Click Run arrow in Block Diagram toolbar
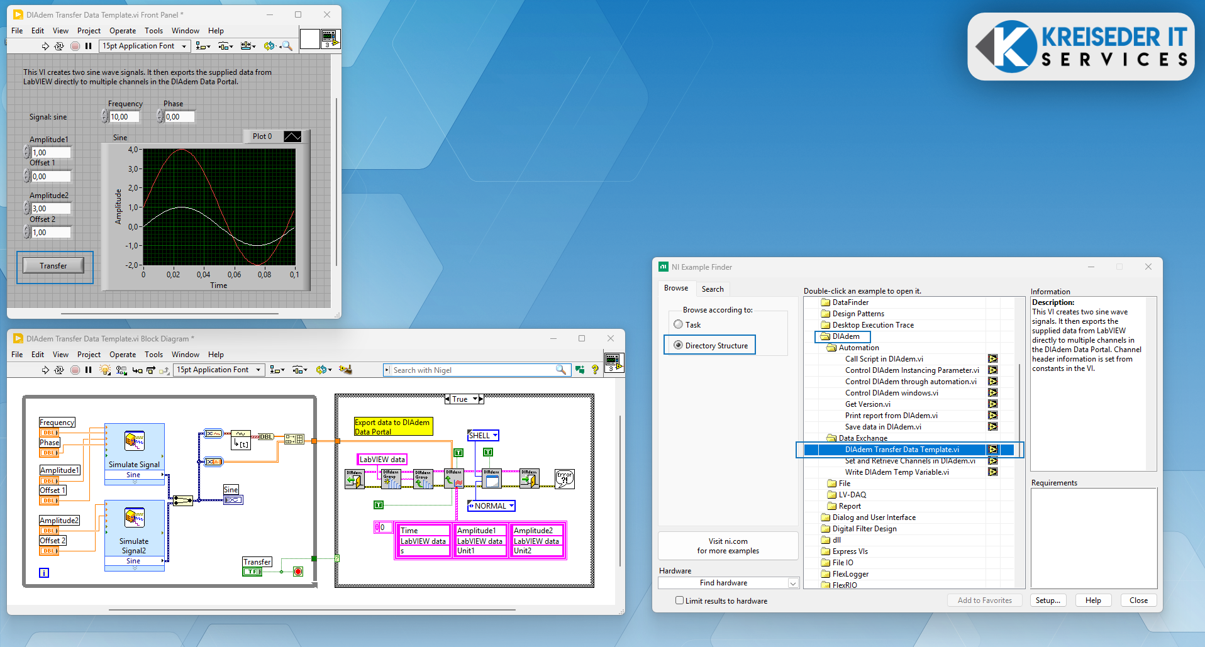Screen dimensions: 1205x647 pyautogui.click(x=45, y=370)
